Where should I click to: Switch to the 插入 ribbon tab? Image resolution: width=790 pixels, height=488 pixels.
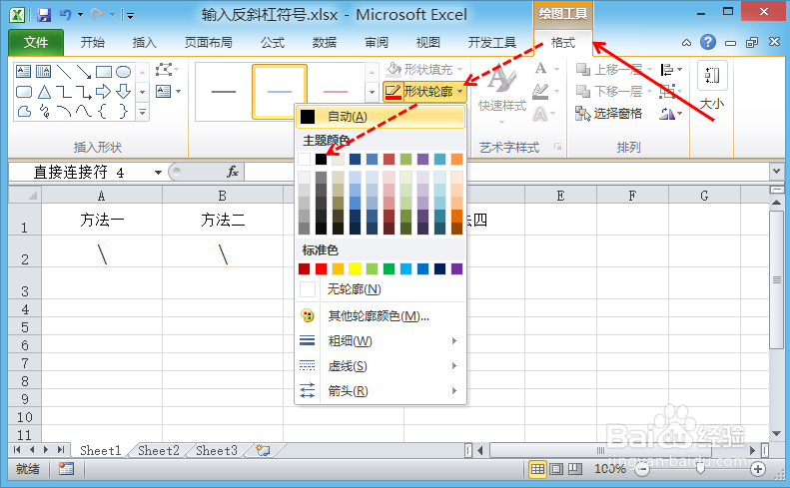[144, 43]
